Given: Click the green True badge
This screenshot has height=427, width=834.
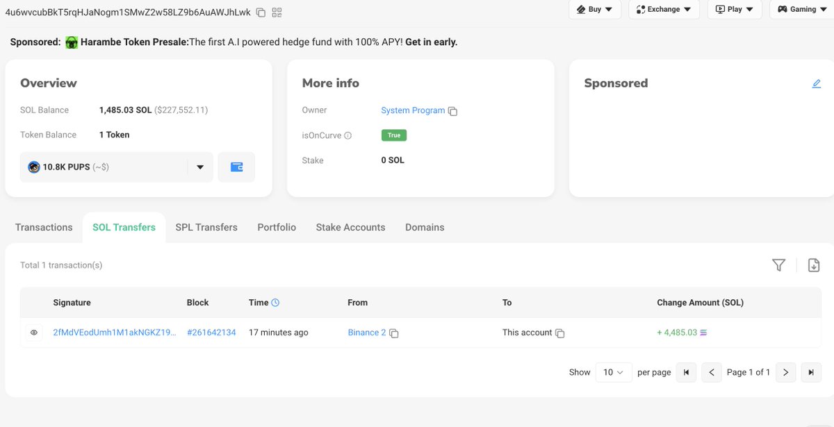Looking at the screenshot, I should (x=394, y=135).
